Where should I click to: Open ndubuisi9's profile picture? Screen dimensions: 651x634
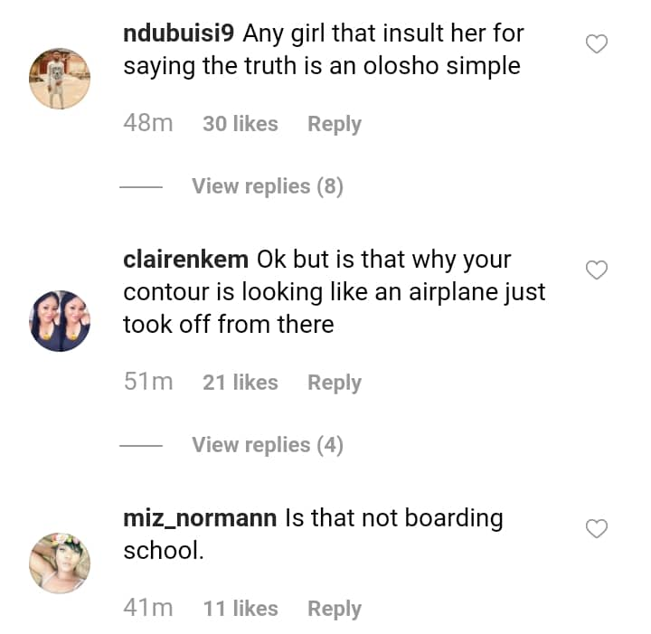61,79
